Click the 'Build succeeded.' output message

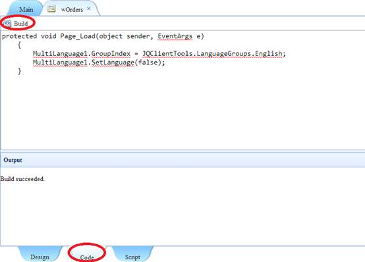click(22, 178)
